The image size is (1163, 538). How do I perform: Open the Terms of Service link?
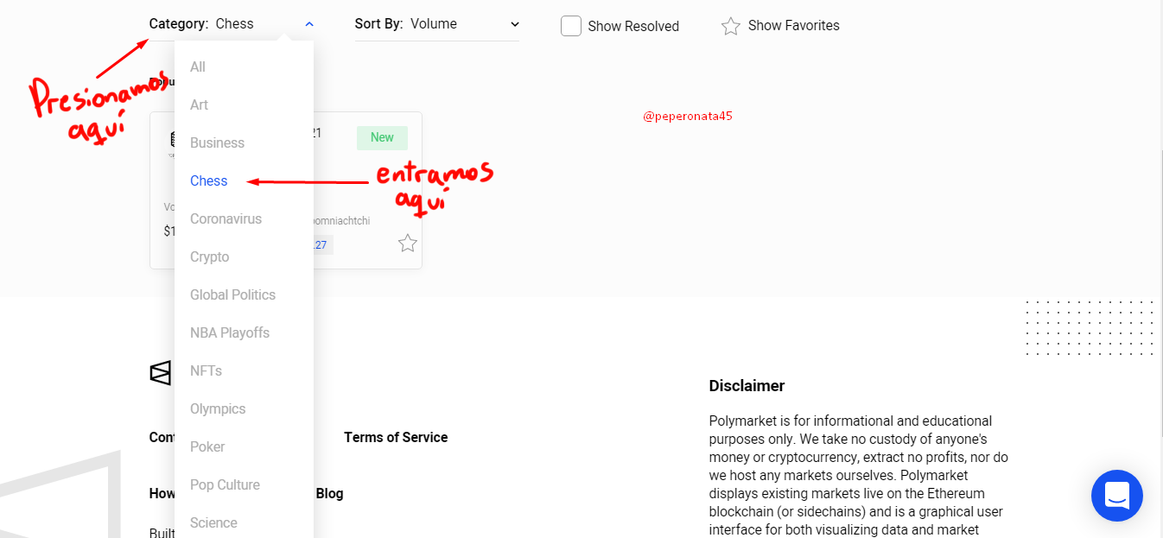[396, 437]
